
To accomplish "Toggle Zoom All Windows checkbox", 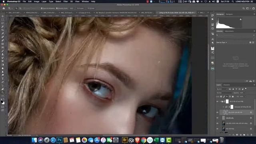I will (42, 8).
